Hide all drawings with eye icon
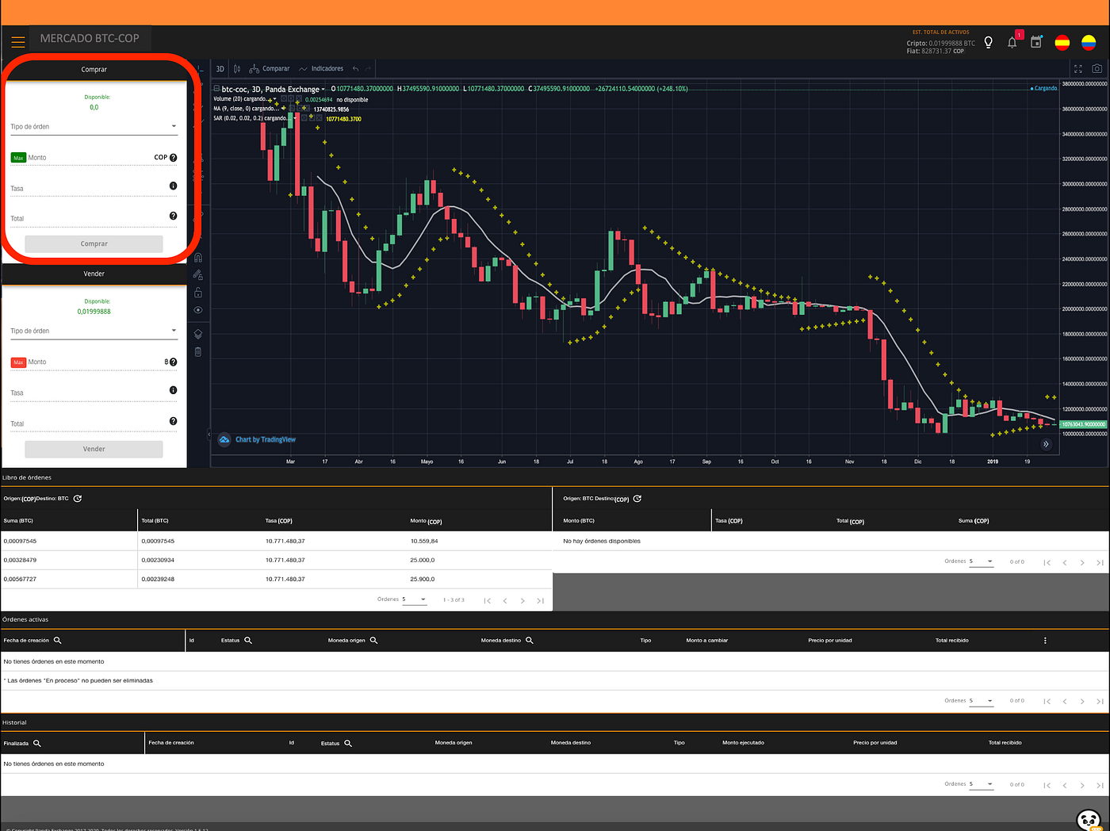1110x831 pixels. point(198,310)
